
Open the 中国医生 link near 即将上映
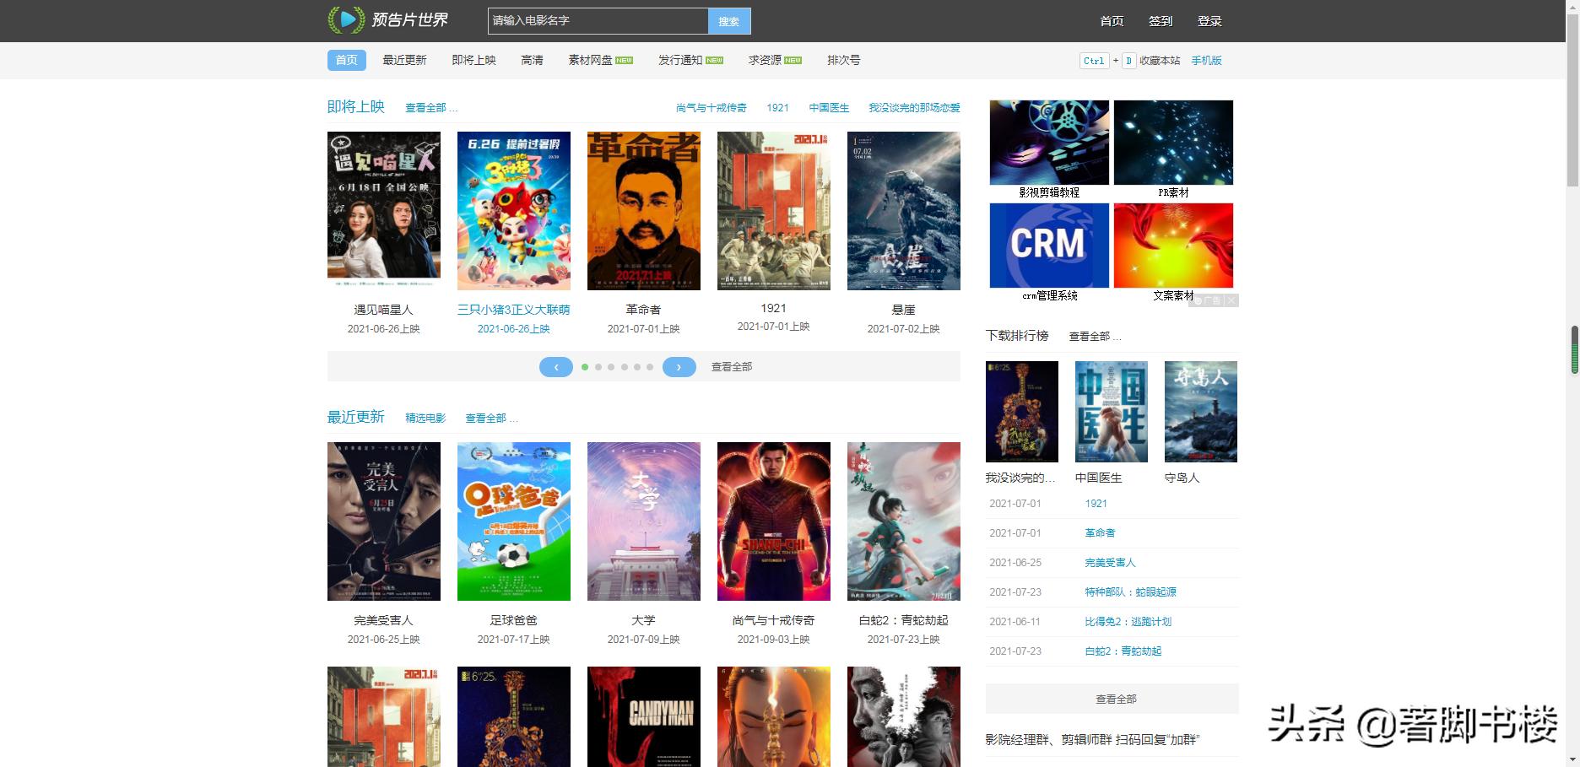(829, 108)
